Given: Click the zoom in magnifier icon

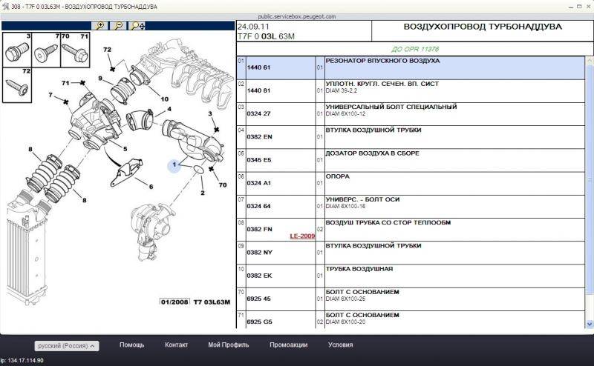Looking at the screenshot, I should pos(99,25).
